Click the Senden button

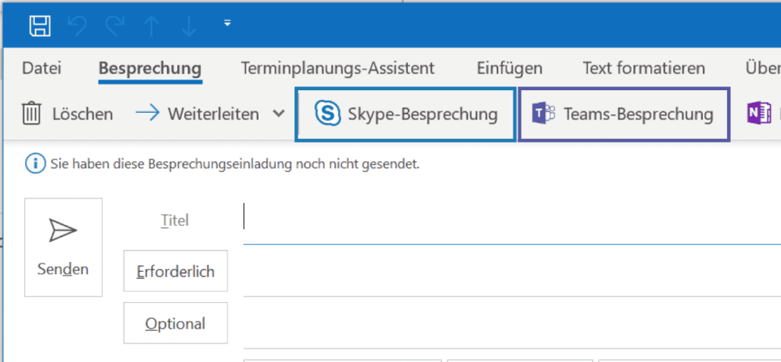tap(63, 247)
